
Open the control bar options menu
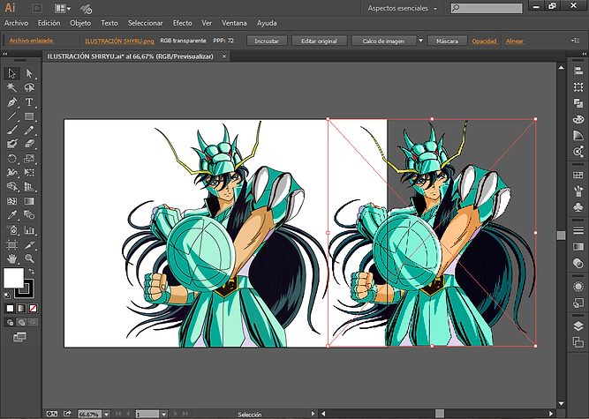575,41
